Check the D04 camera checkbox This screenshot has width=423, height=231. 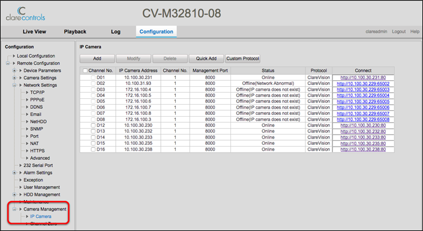point(93,96)
